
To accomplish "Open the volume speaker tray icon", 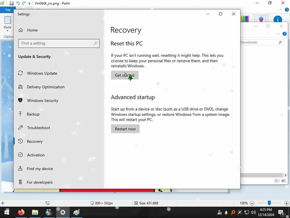I will click(253, 212).
